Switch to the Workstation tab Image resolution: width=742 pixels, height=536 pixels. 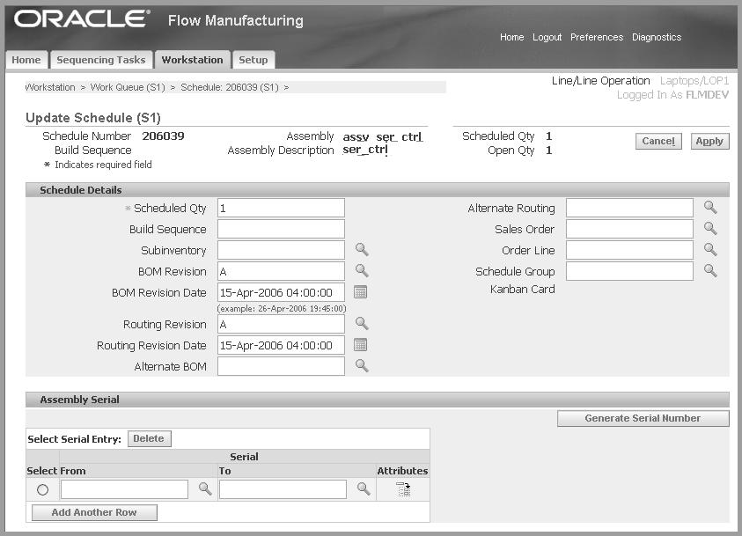(192, 60)
